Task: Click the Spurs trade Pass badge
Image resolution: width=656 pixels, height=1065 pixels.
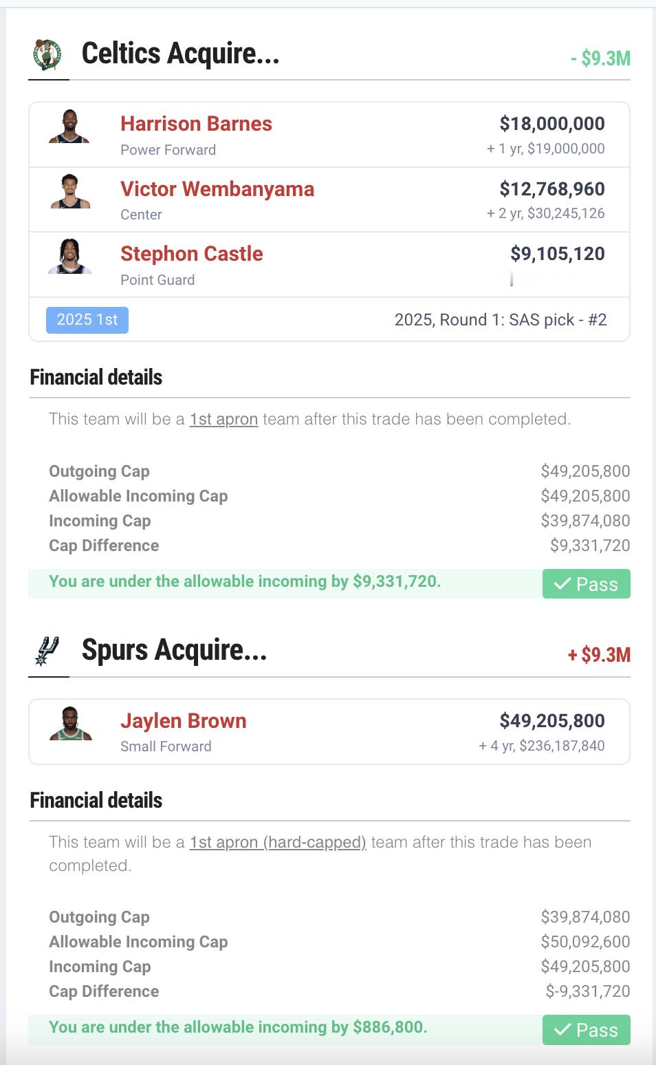Action: [586, 1030]
